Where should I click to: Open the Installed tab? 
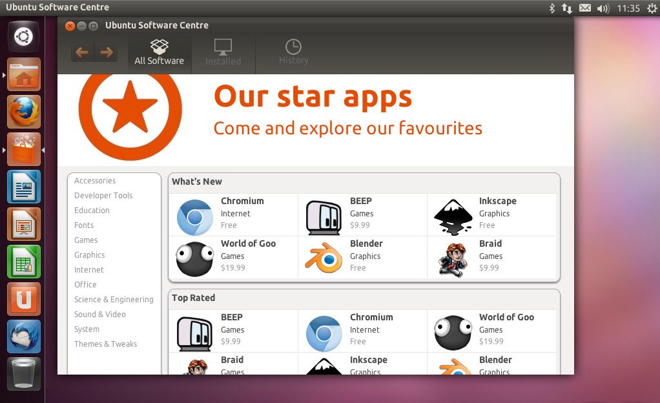pyautogui.click(x=223, y=53)
